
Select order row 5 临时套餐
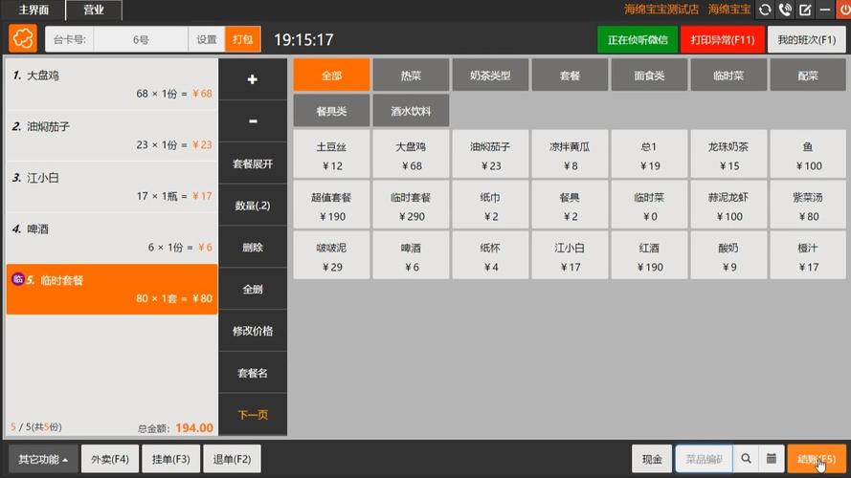coord(112,290)
